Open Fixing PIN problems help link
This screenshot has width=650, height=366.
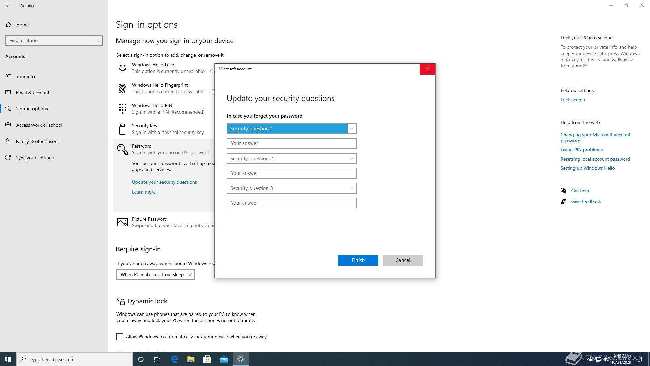click(x=581, y=150)
